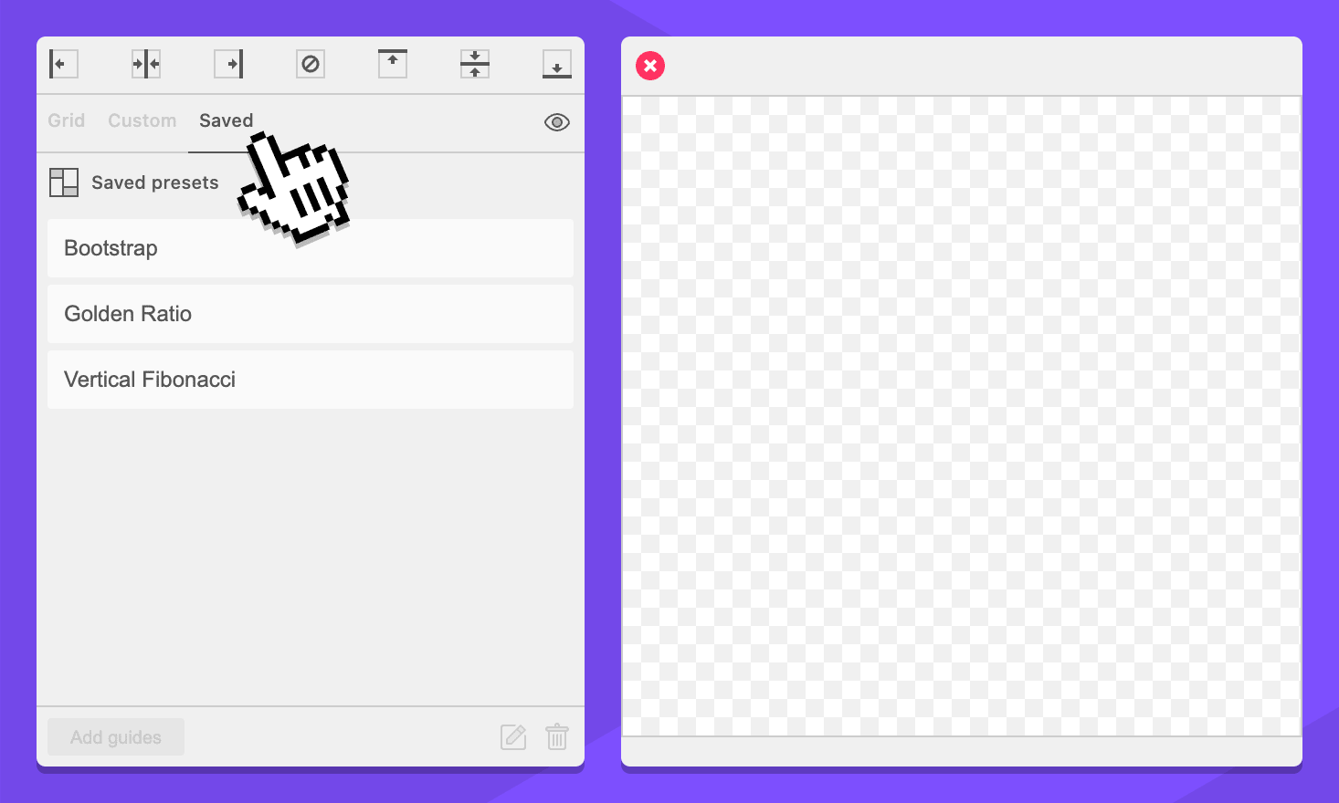Add a guide to the bottom edge
This screenshot has width=1339, height=803.
tap(557, 64)
